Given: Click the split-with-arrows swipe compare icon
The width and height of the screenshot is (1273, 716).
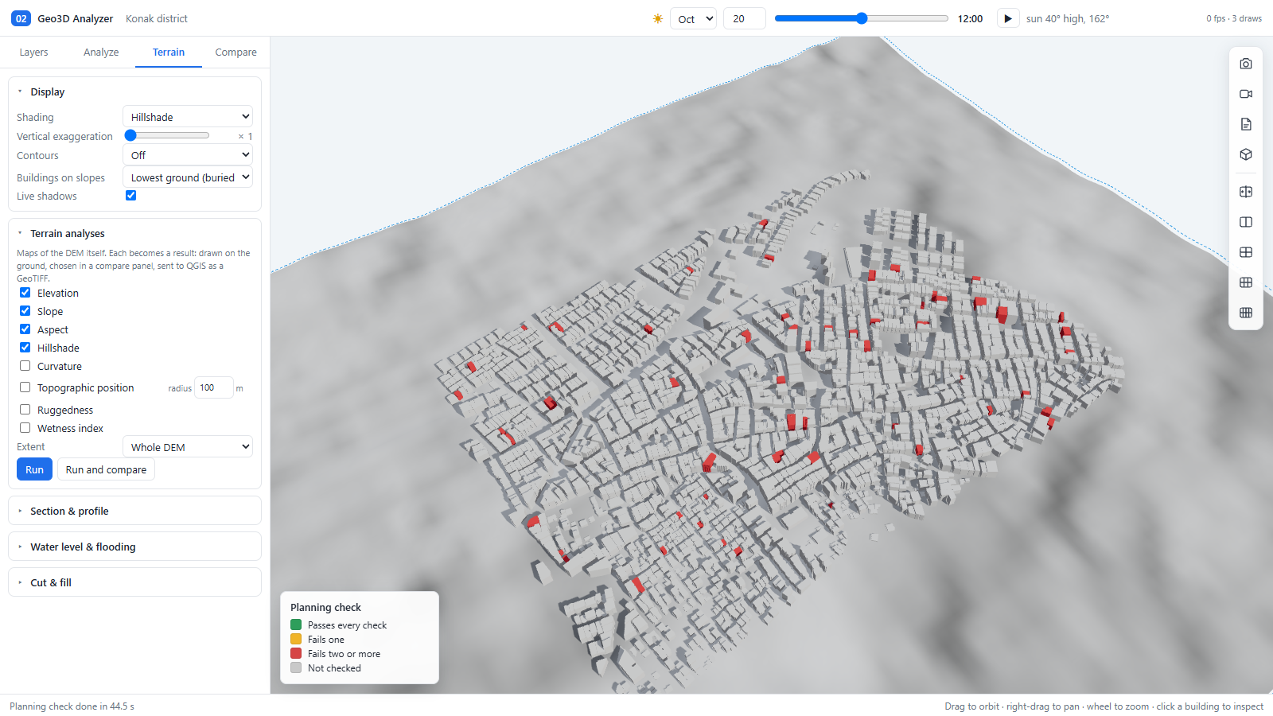Looking at the screenshot, I should tap(1246, 192).
